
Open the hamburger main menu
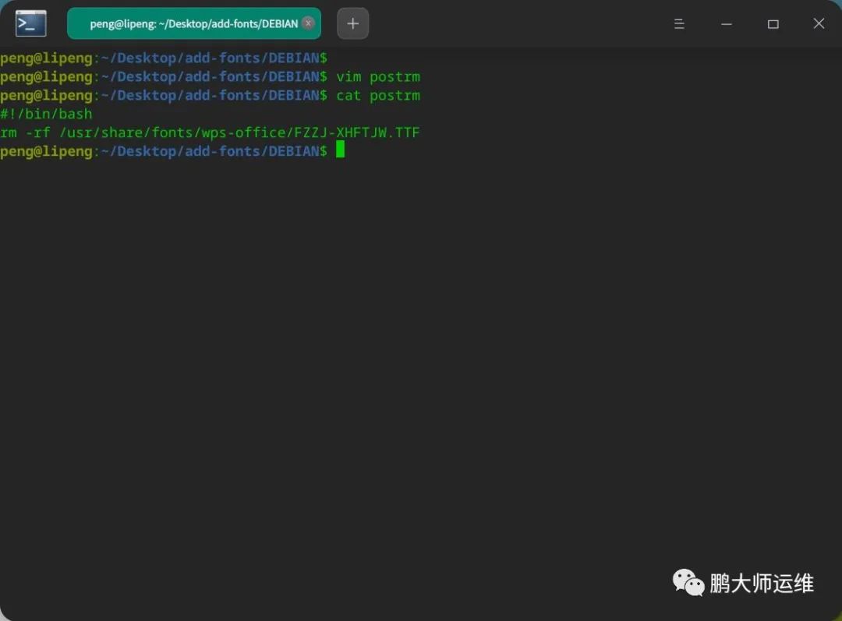tap(679, 24)
